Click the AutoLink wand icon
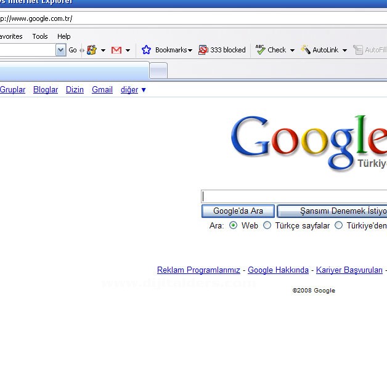This screenshot has width=387, height=383. point(306,50)
